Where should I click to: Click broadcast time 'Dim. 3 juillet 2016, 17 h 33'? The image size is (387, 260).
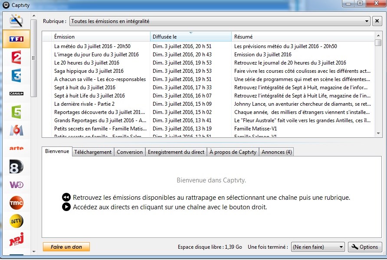[x=182, y=87]
